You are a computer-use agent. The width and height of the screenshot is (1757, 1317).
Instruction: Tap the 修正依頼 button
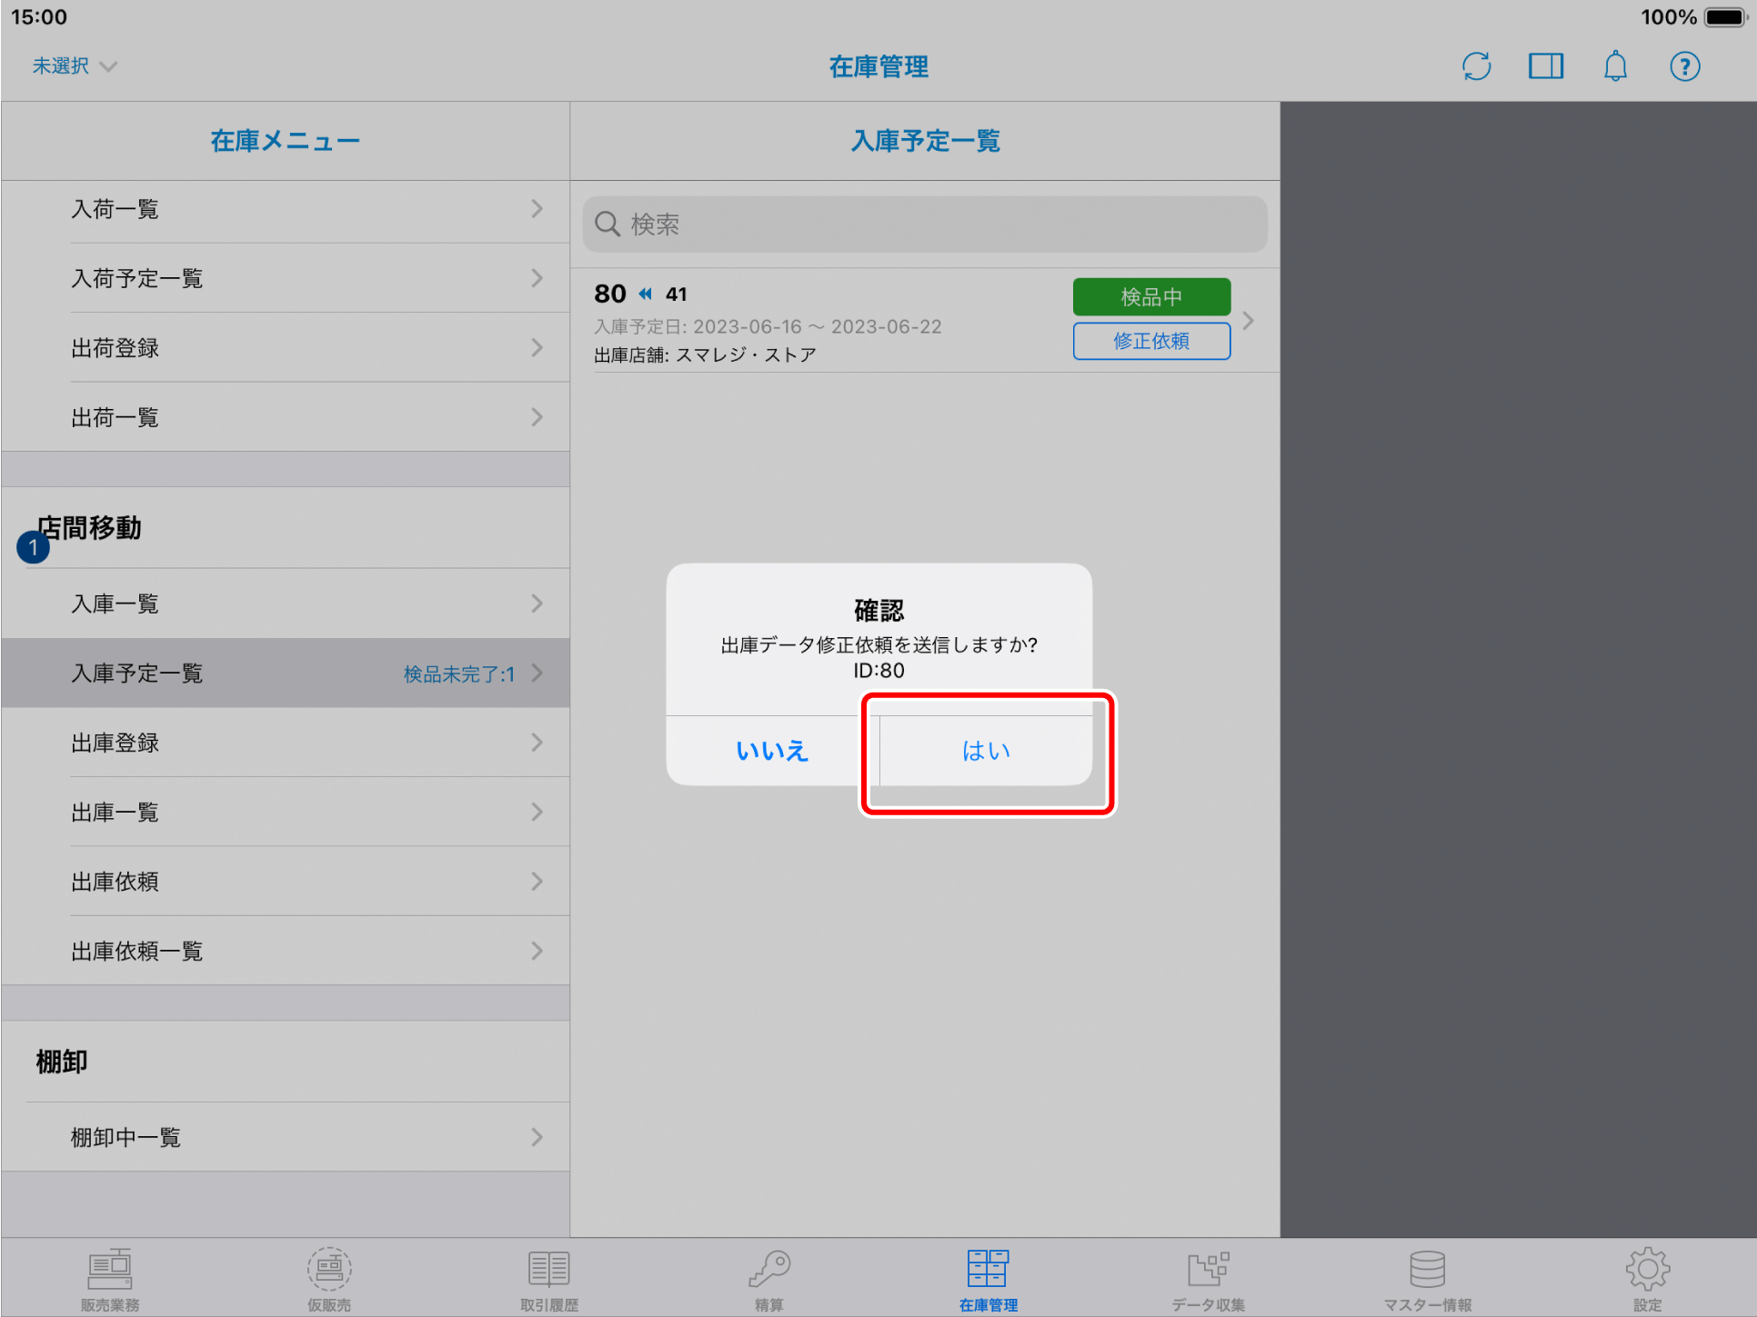pos(1151,342)
